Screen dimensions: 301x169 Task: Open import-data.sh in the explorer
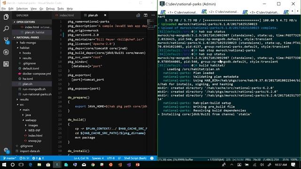[x=30, y=151]
